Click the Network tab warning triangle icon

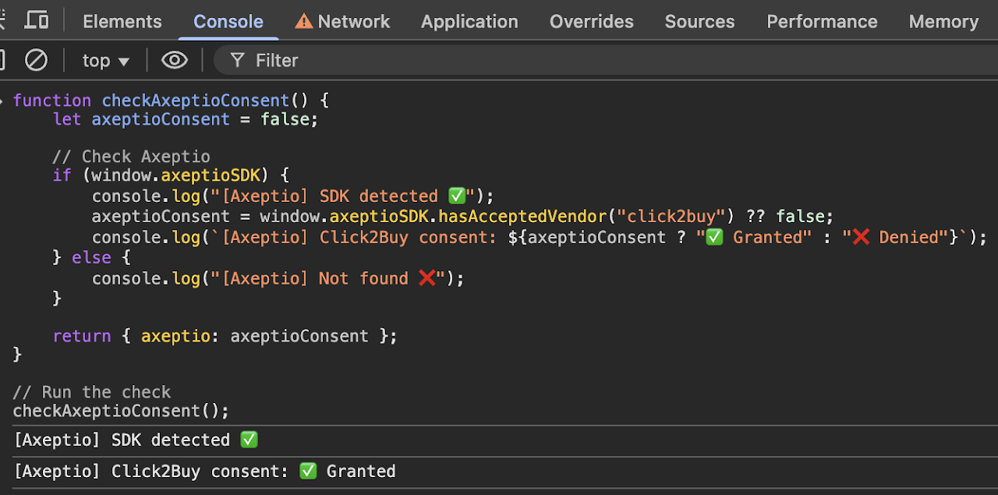304,21
